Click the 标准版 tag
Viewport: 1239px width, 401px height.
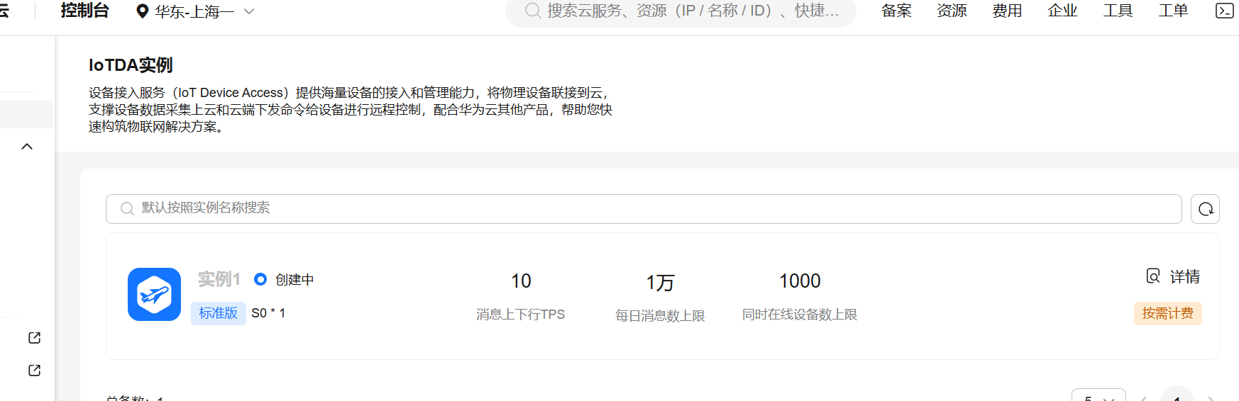(218, 313)
